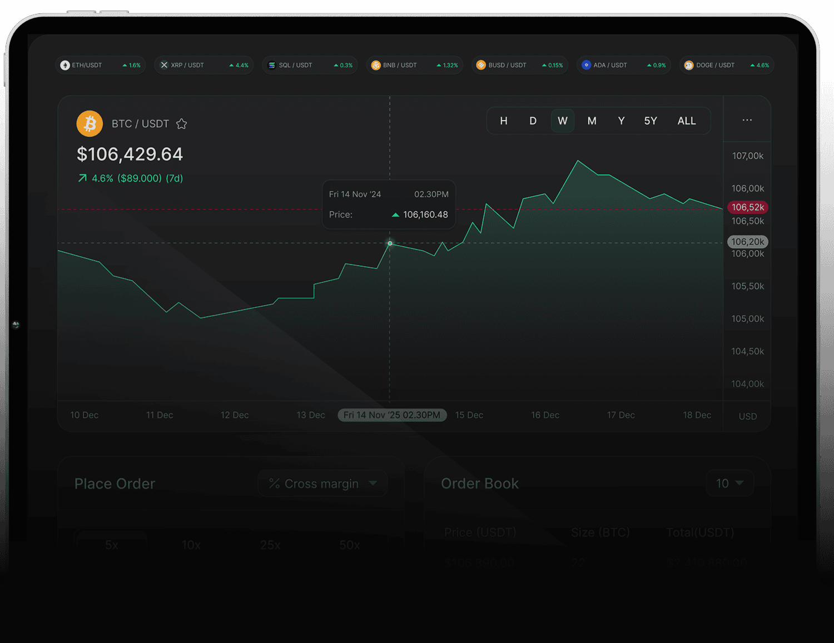This screenshot has width=834, height=643.
Task: Click the Bitcoin logo icon
Action: (90, 123)
